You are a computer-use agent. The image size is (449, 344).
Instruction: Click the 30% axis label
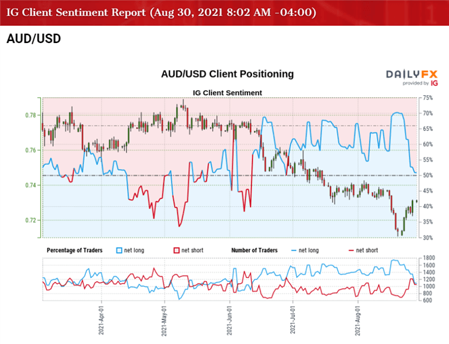click(x=428, y=237)
